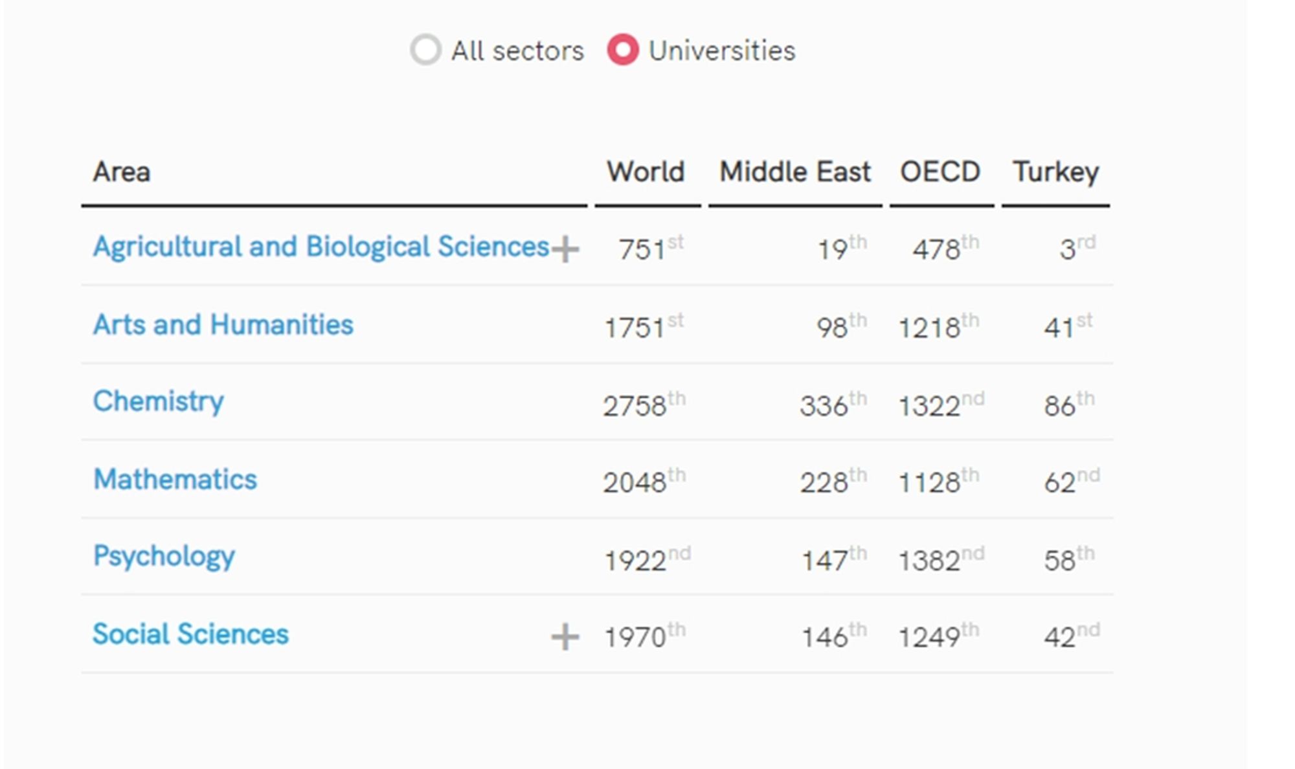Open the Mathematics area link
1295x769 pixels.
click(x=175, y=480)
